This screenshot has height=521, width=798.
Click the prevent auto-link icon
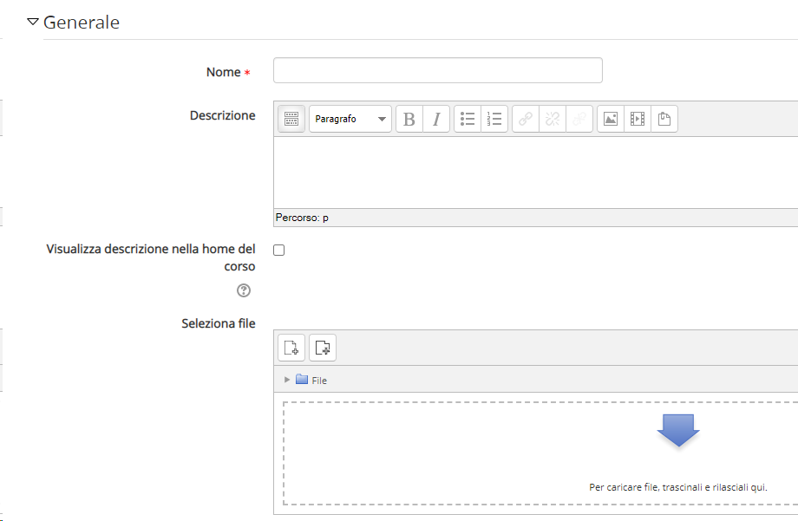(x=579, y=119)
